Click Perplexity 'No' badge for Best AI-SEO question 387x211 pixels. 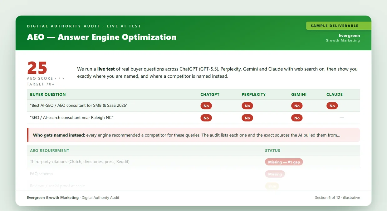247,106
